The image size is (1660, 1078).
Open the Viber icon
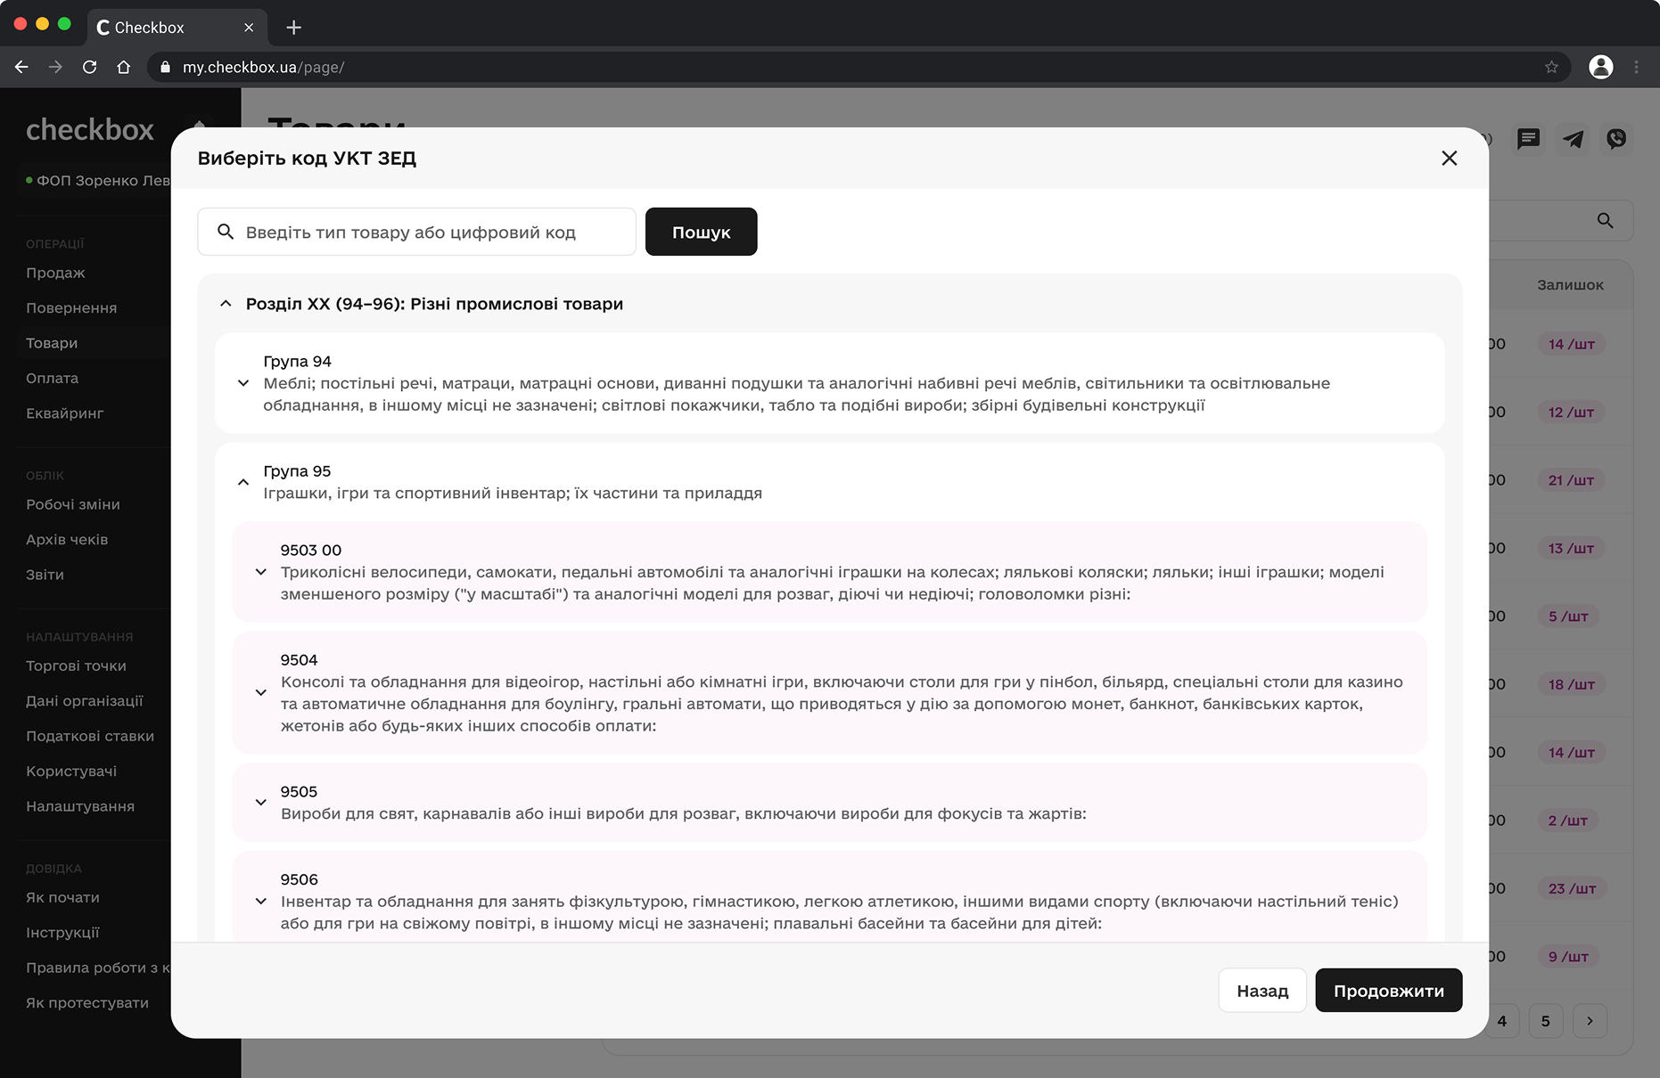(1616, 139)
